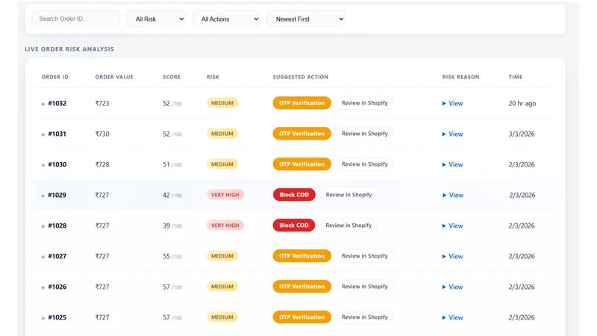
Task: Click the RISK column header
Action: 213,77
